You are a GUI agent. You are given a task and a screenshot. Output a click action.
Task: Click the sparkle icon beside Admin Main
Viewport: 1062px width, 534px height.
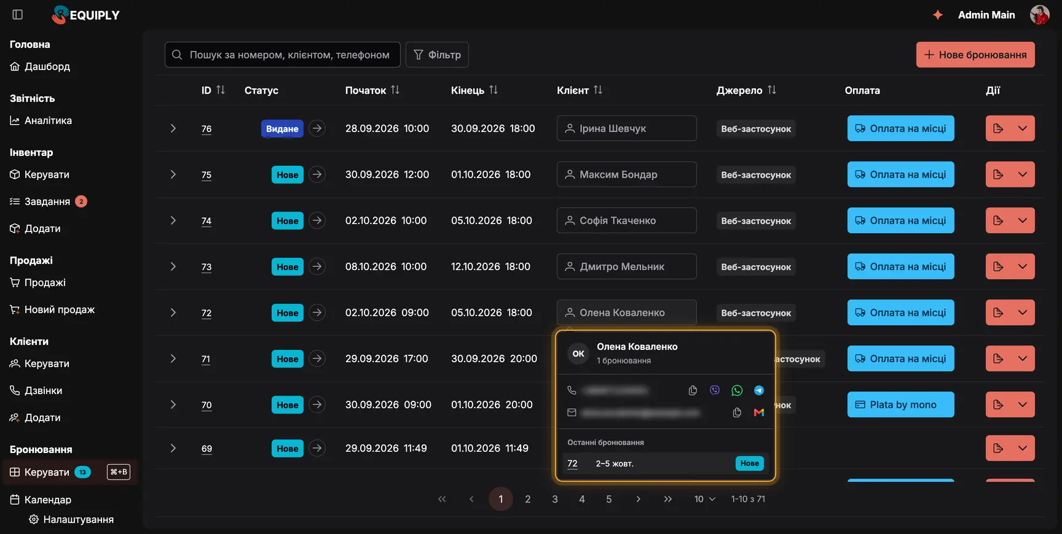point(938,15)
